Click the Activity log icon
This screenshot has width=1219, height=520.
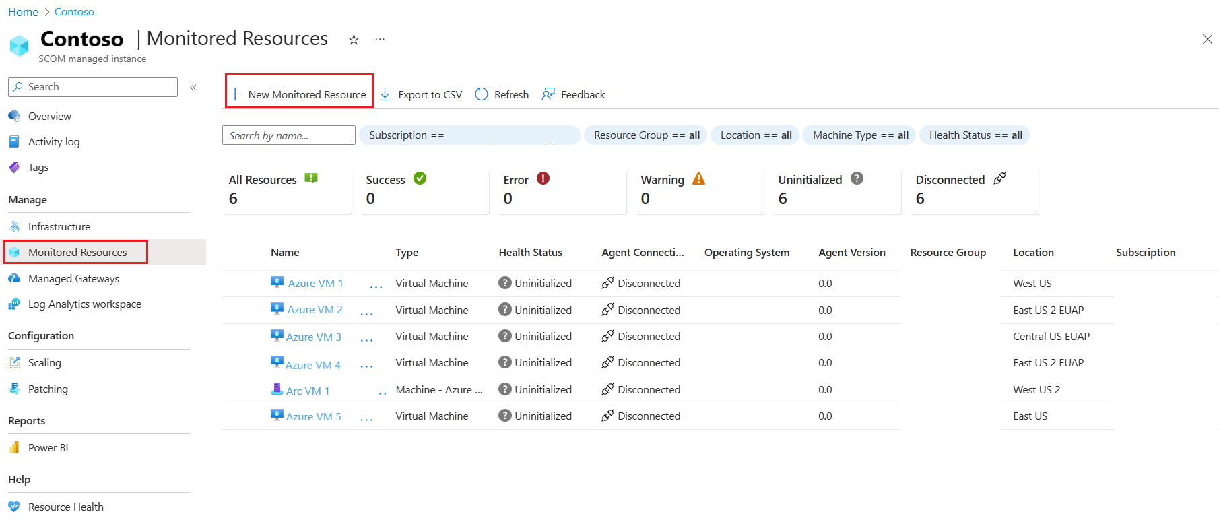point(14,141)
